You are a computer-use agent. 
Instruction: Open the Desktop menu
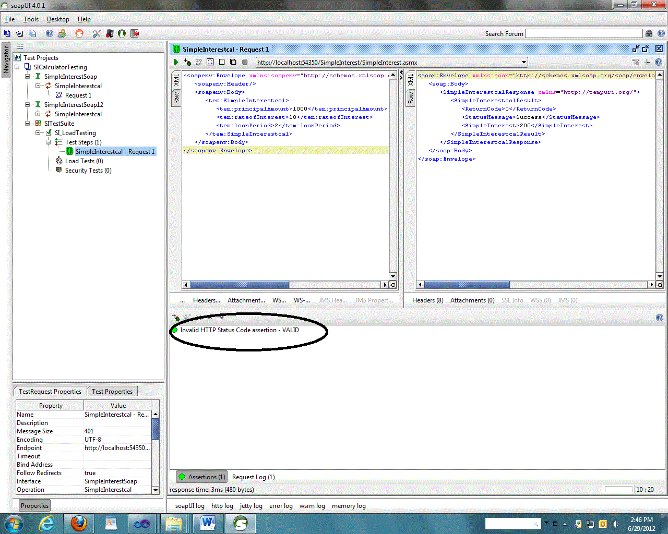(58, 19)
